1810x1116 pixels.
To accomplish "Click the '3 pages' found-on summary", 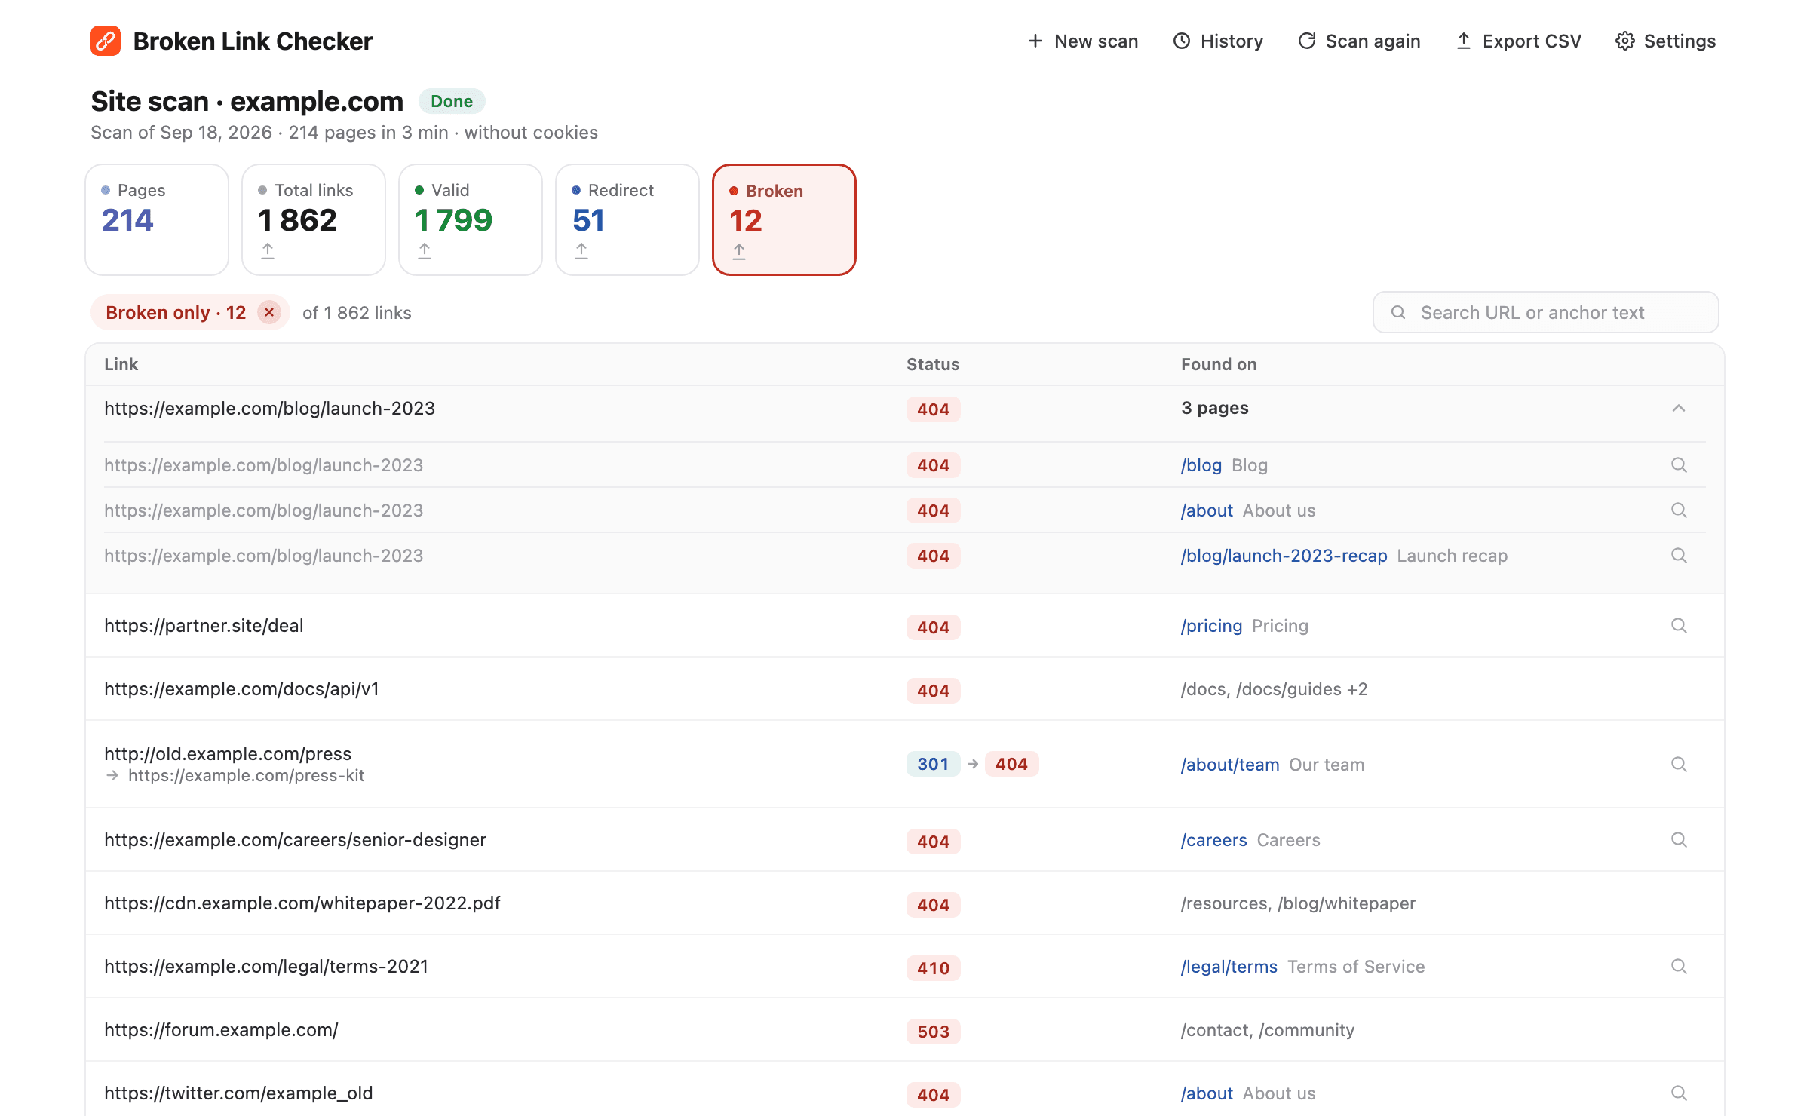I will [x=1214, y=408].
